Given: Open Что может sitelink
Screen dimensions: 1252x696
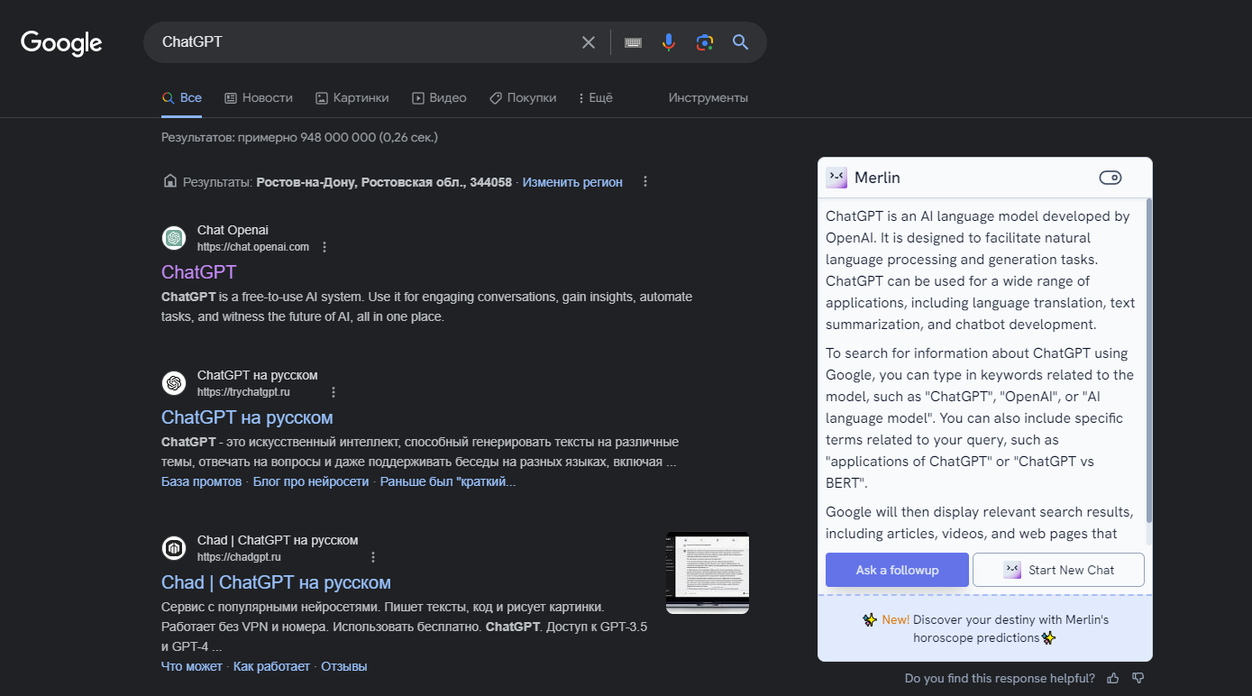Looking at the screenshot, I should 192,667.
